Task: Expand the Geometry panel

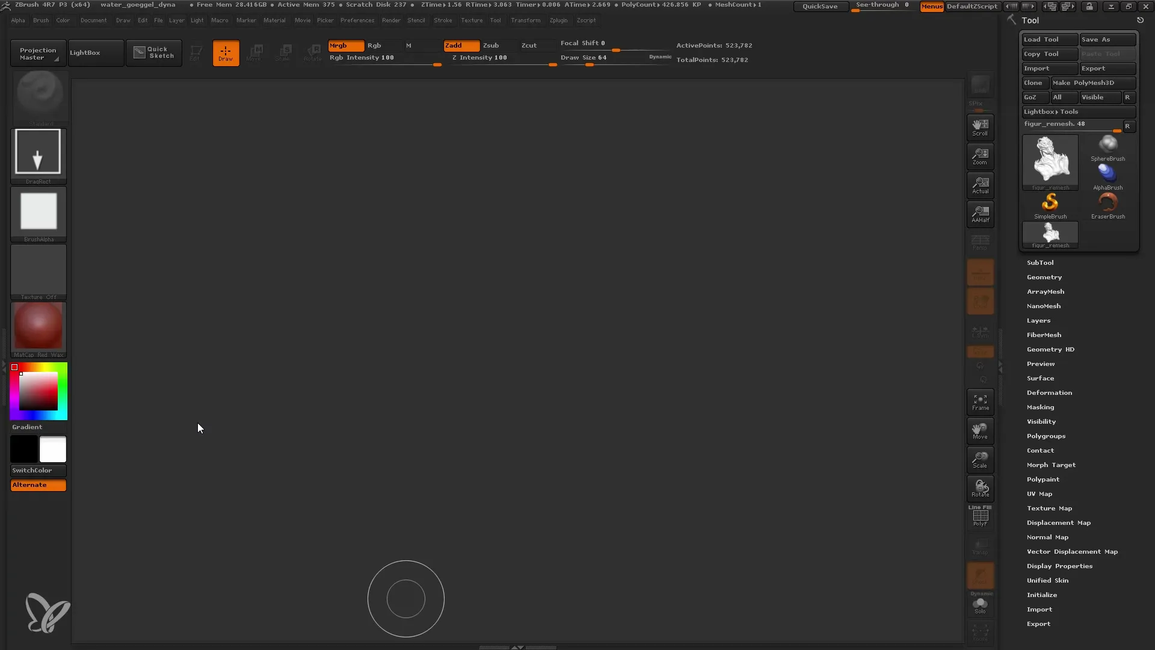Action: [x=1044, y=277]
